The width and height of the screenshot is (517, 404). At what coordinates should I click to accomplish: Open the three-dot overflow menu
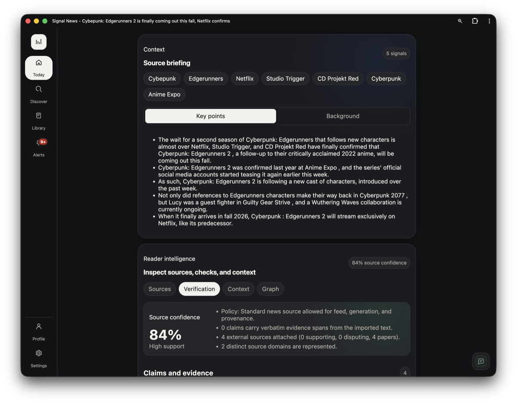point(489,21)
